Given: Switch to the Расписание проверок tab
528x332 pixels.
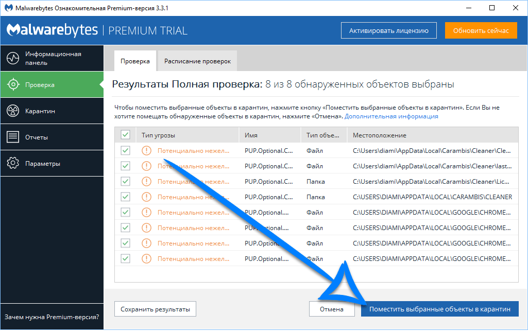Looking at the screenshot, I should [197, 61].
